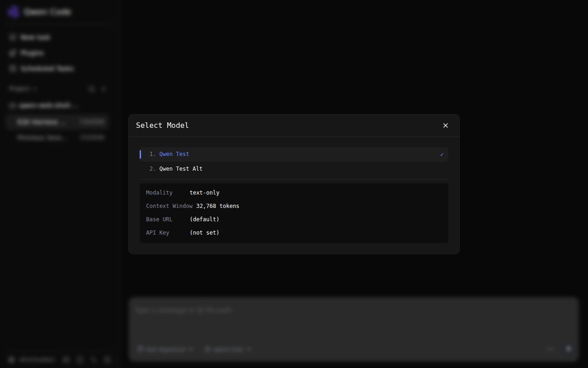Choose the Qwen Test Alt model
The height and width of the screenshot is (368, 588).
point(294,169)
